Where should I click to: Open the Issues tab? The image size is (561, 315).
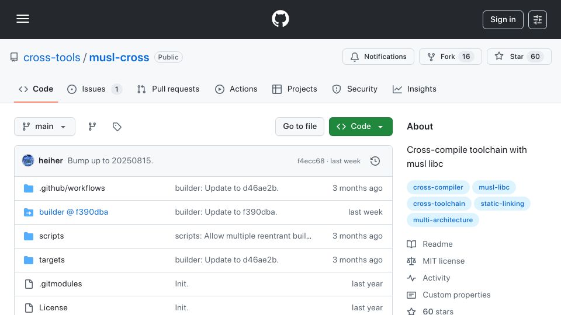pyautogui.click(x=95, y=89)
